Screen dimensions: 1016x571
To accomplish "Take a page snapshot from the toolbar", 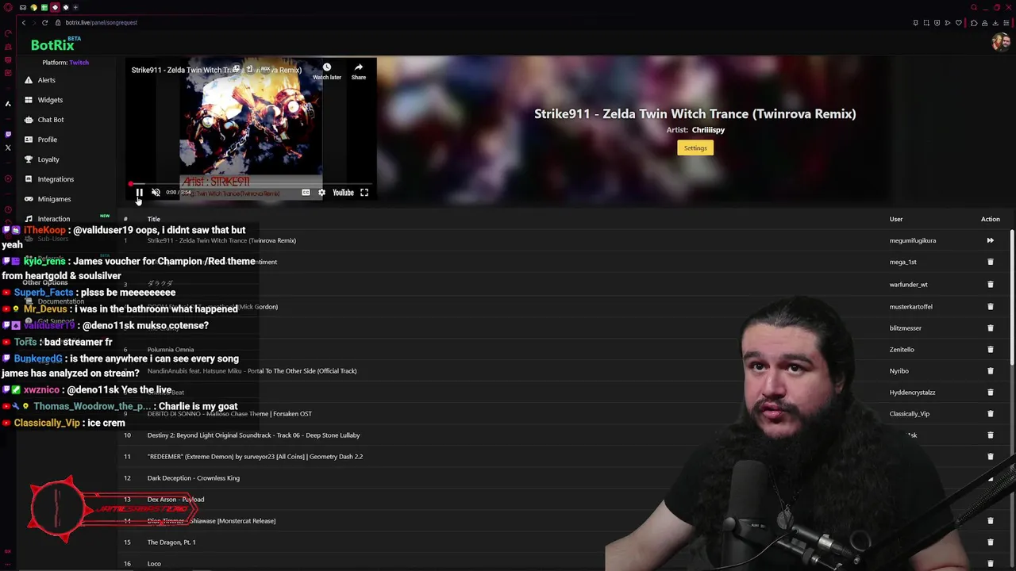I will point(926,22).
